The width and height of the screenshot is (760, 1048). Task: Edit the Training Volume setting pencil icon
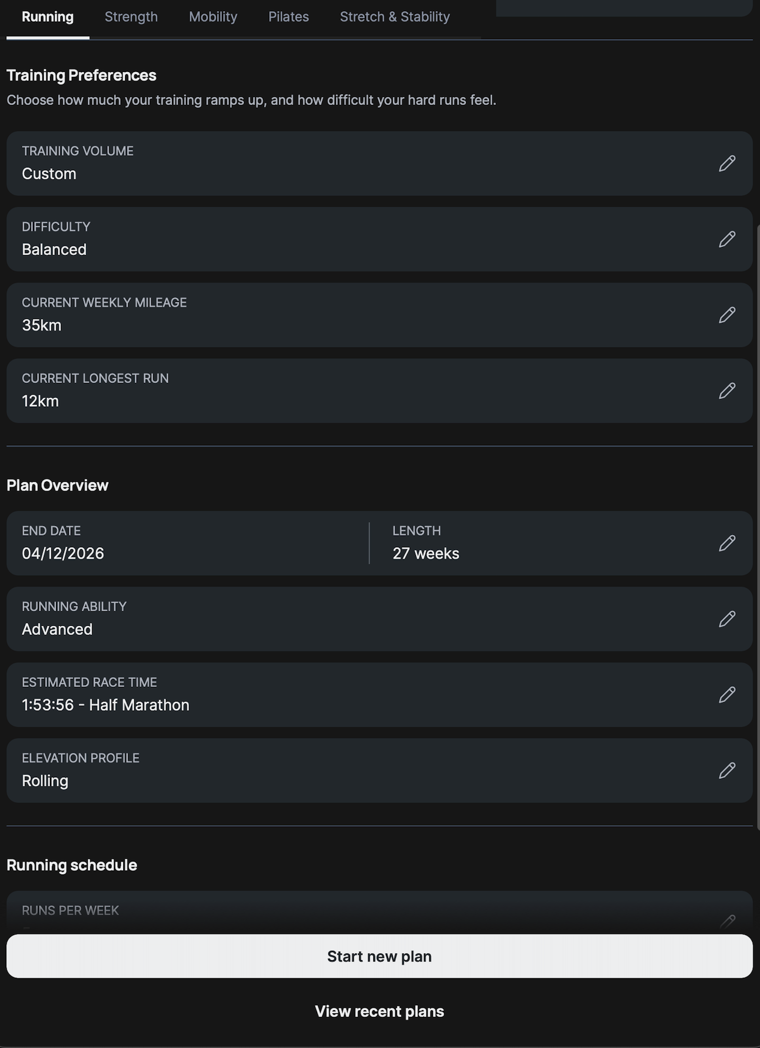coord(726,163)
